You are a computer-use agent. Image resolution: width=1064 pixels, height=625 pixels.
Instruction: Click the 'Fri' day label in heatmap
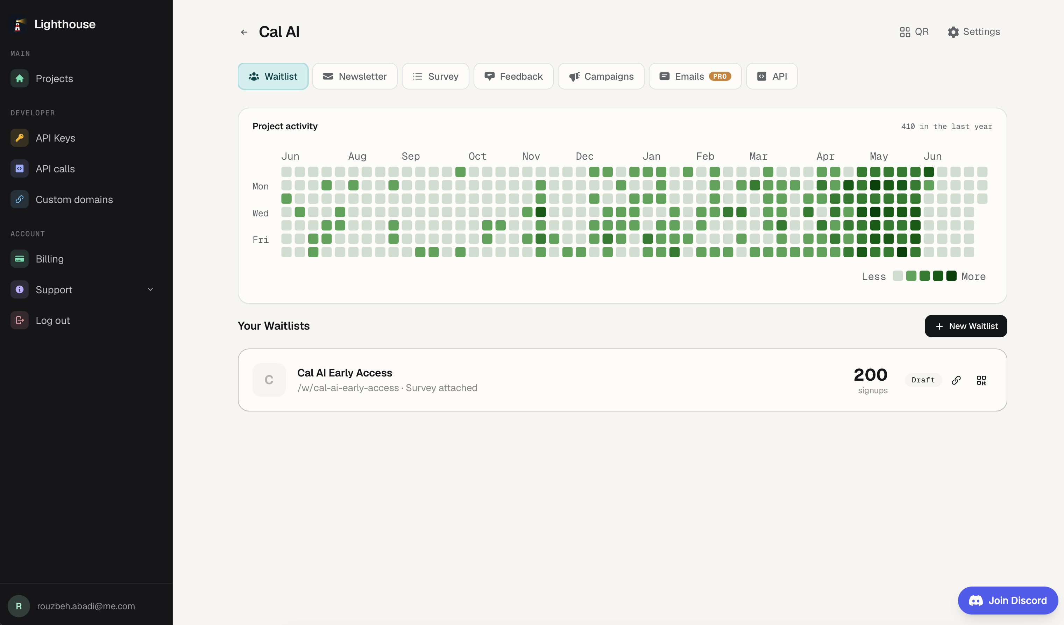[x=261, y=240]
